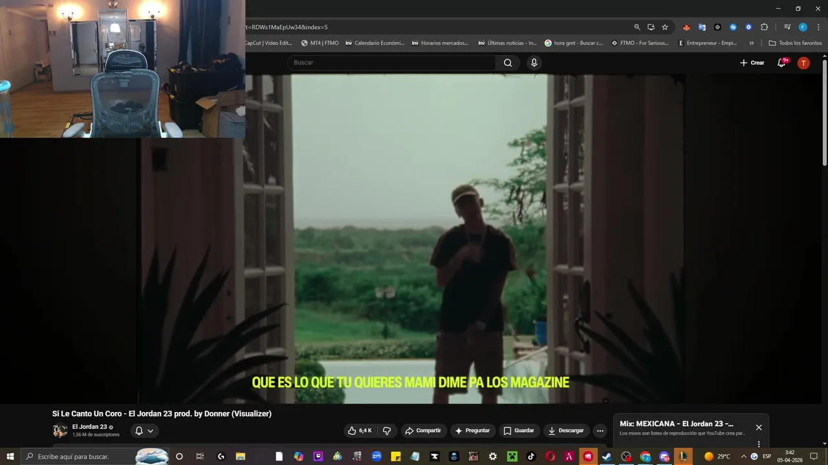Open Chrome media control icon
Viewport: 828px width, 465px height.
787,27
